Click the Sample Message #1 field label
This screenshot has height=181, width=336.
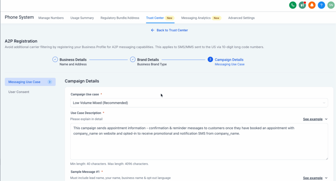pos(85,172)
